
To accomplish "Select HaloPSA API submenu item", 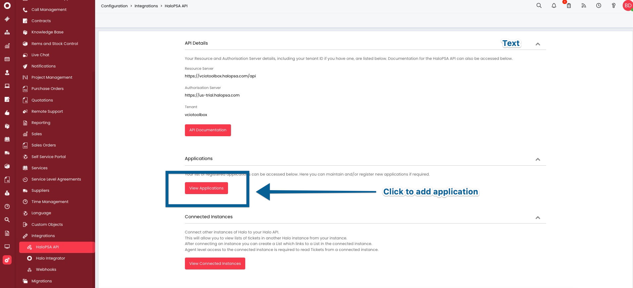I will pyautogui.click(x=57, y=247).
